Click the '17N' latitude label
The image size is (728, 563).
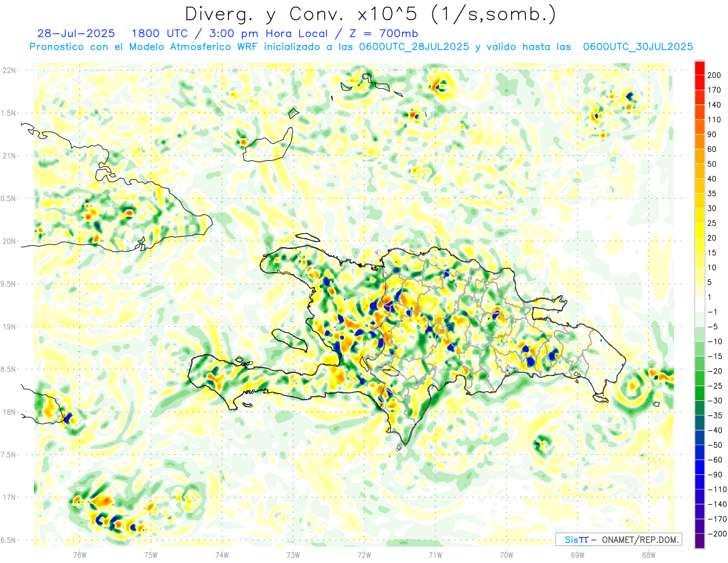pyautogui.click(x=10, y=498)
